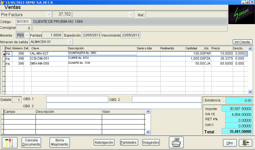Click the Vencimiento date field
This screenshot has height=150, width=255.
pyautogui.click(x=131, y=35)
